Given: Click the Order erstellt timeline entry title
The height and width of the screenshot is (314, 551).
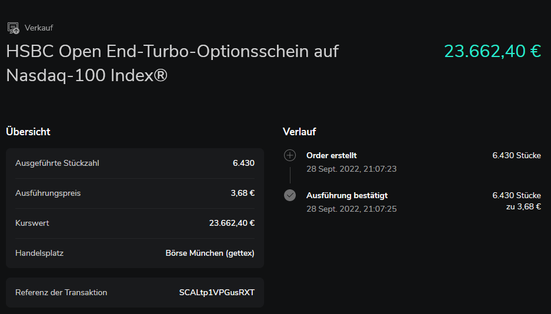Looking at the screenshot, I should (x=332, y=156).
